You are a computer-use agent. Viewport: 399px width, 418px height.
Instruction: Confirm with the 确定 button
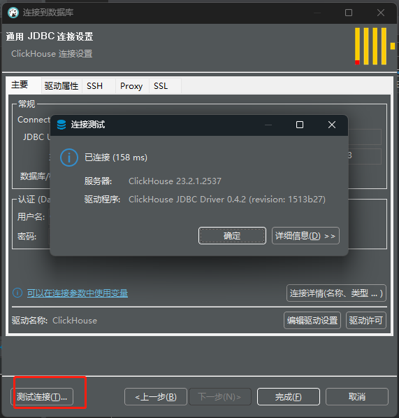tap(232, 236)
